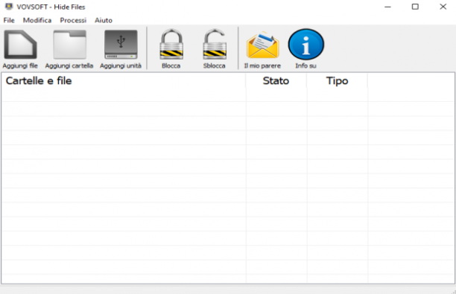The height and width of the screenshot is (294, 456).
Task: Click the Aggiungi file page icon
Action: (20, 45)
